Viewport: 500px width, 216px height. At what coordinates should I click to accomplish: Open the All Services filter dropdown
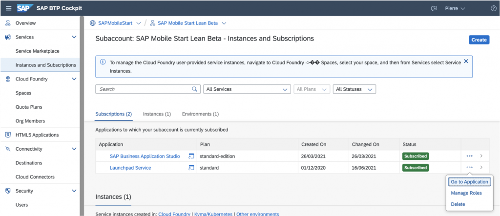coord(247,89)
